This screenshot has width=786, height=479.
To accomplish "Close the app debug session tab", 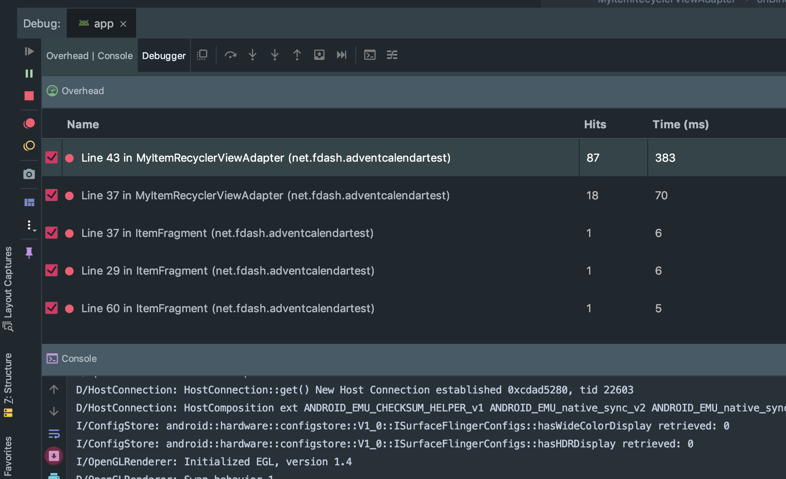I will click(123, 24).
